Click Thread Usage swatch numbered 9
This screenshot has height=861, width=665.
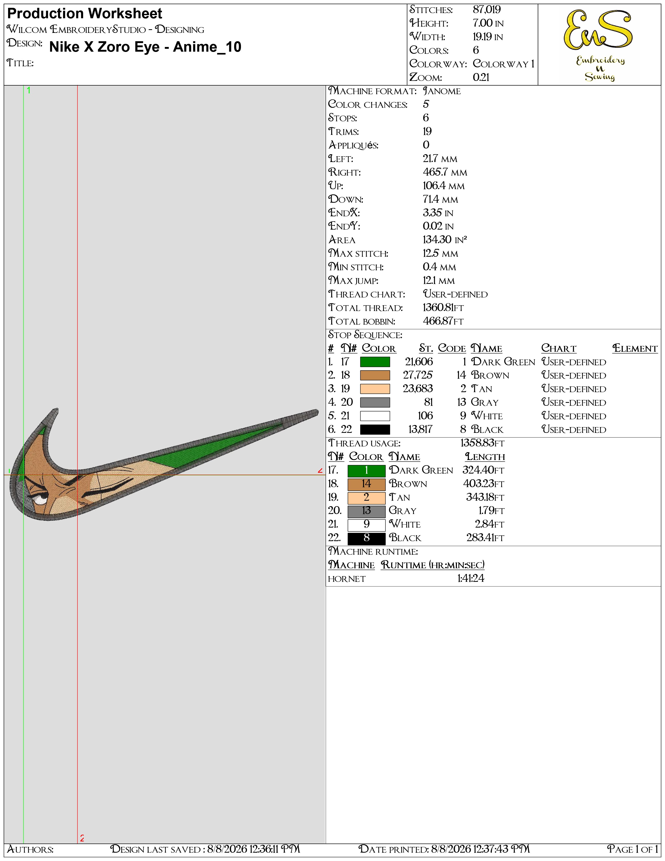[366, 525]
